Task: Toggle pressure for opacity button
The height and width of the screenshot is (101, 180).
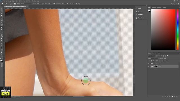Action: click(43, 4)
